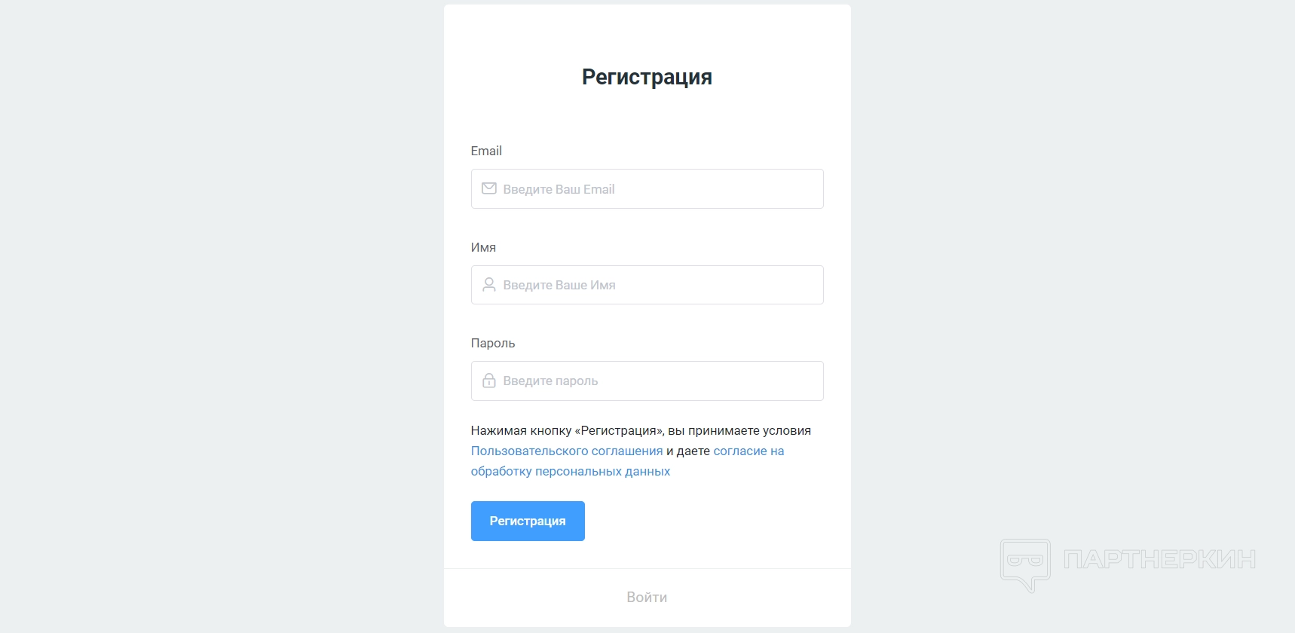1295x633 pixels.
Task: Click the "обработку персональных данных" link text
Action: pos(571,471)
